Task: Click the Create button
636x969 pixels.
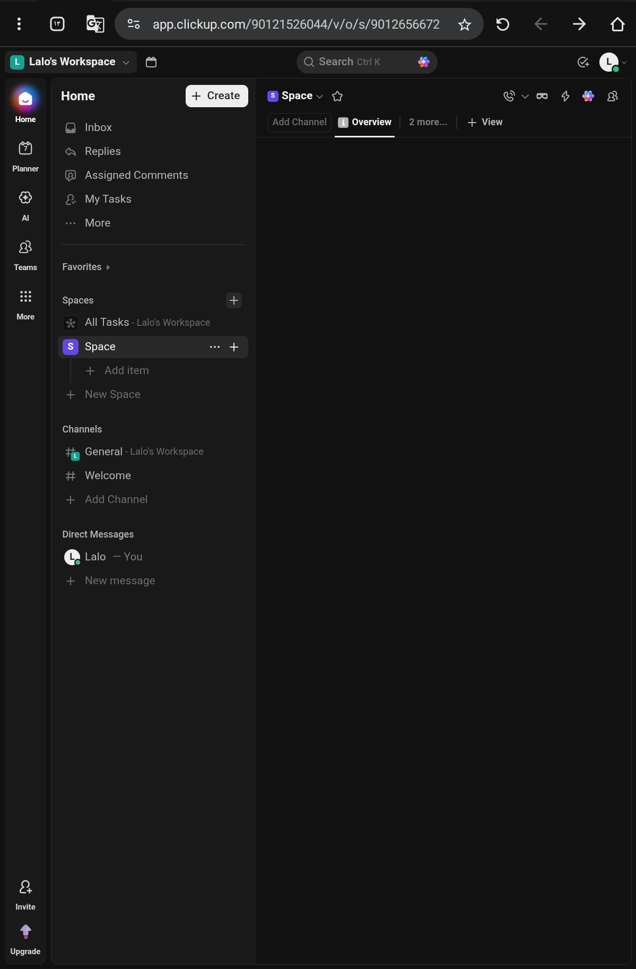Action: (216, 96)
